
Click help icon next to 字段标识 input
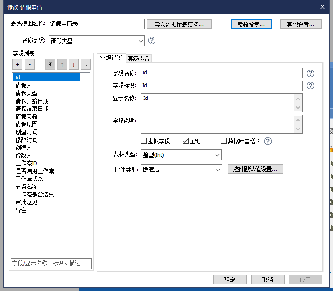point(310,86)
